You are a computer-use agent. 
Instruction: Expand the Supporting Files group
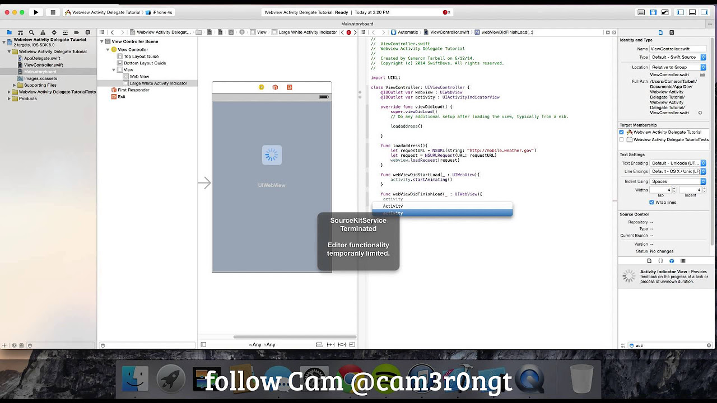click(x=15, y=85)
